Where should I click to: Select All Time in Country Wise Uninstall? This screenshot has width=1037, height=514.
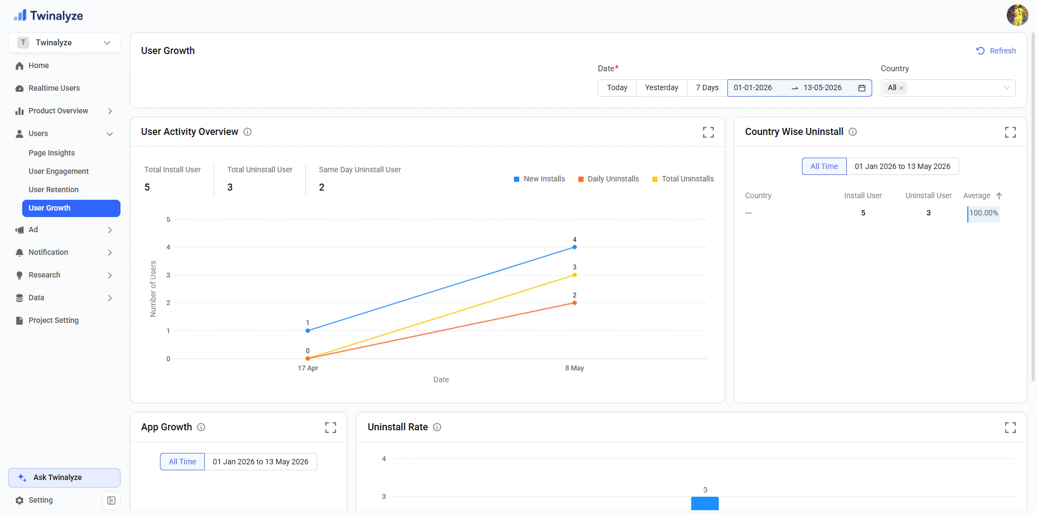coord(824,166)
